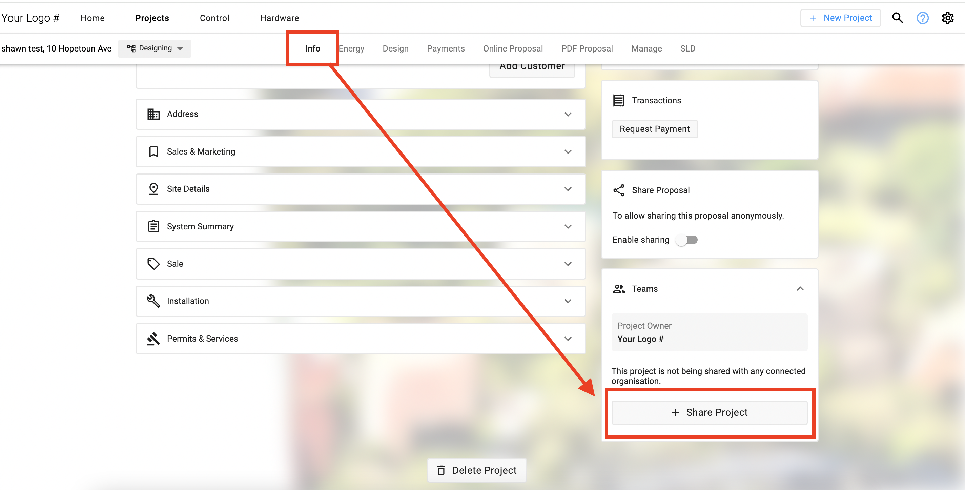Click the Your Logo # header link
The height and width of the screenshot is (490, 965).
30,18
